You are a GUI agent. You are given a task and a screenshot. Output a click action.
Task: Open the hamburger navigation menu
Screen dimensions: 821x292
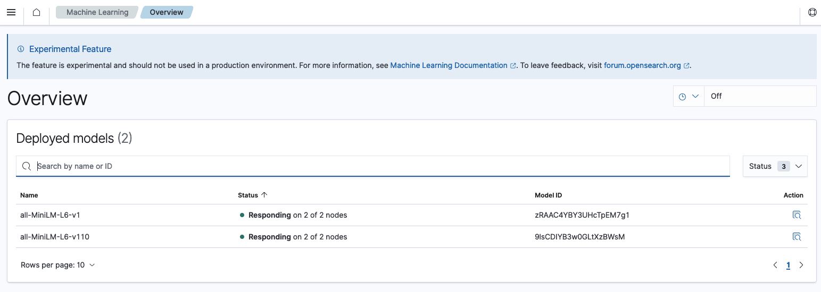(x=11, y=12)
